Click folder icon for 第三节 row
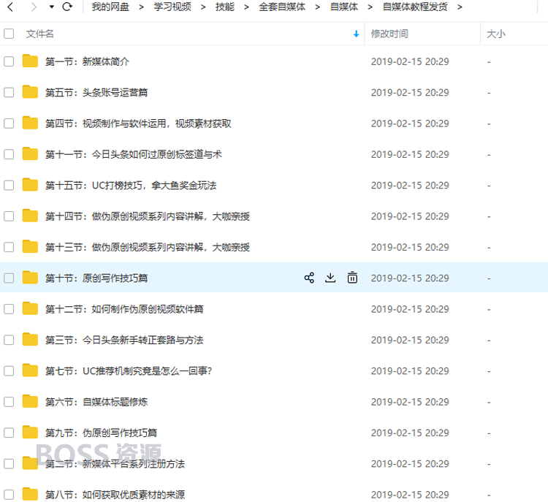Screen dimensions: 548x502 tap(30, 340)
